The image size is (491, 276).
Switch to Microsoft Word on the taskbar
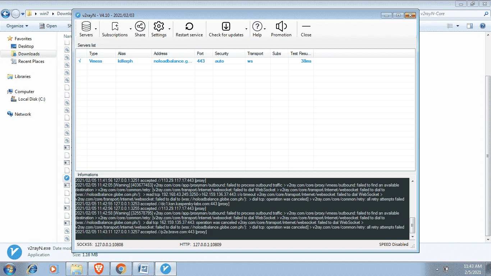pyautogui.click(x=143, y=269)
